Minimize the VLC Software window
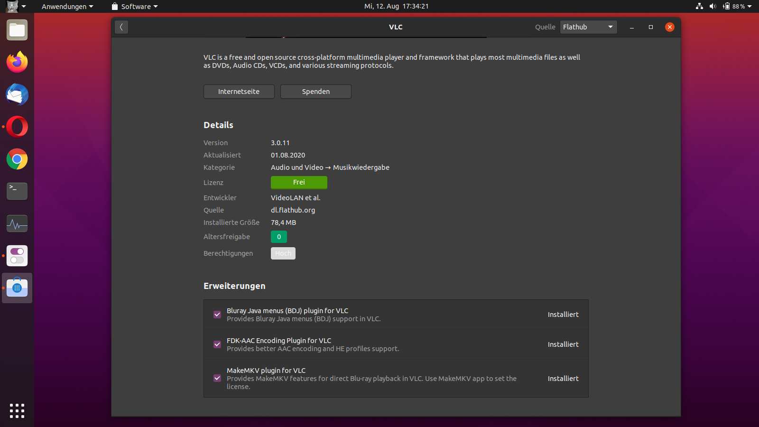759x427 pixels. [632, 27]
